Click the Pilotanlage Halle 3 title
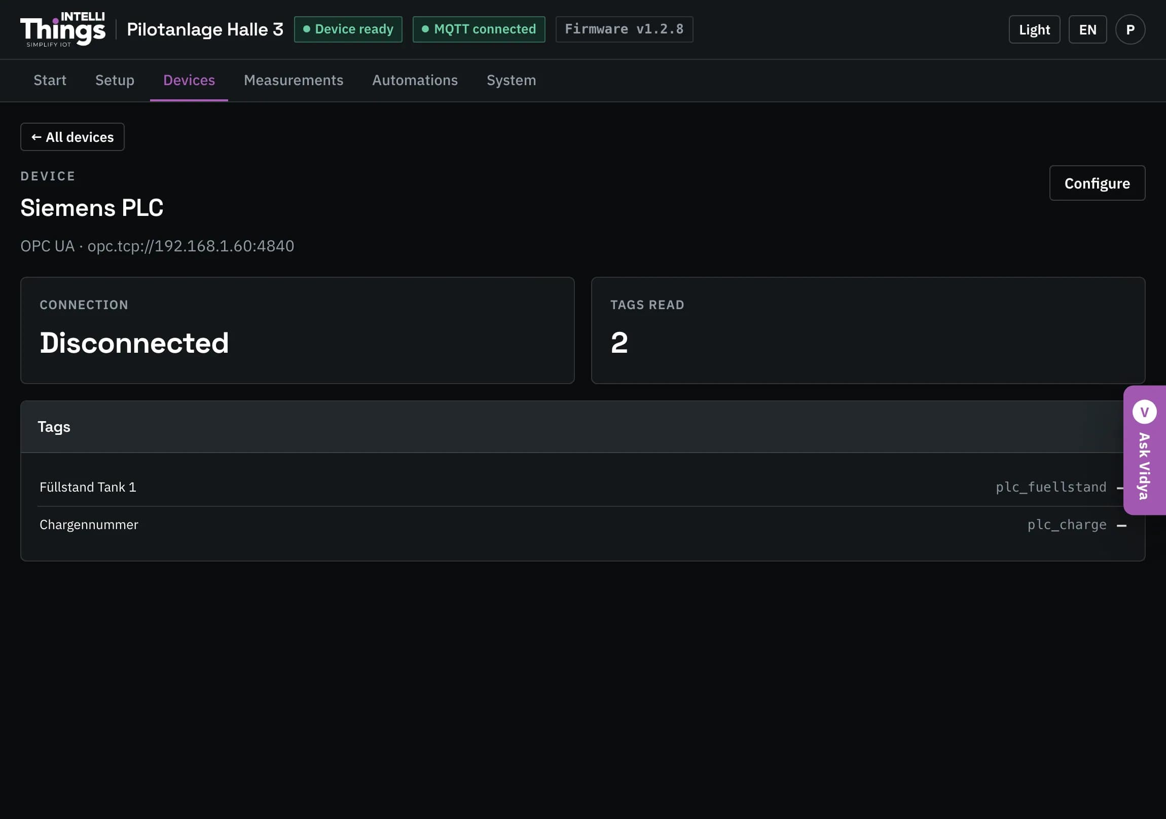 205,29
